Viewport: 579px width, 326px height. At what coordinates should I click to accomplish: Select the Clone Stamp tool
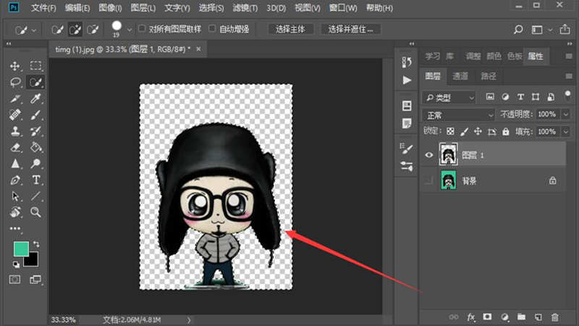click(x=15, y=131)
